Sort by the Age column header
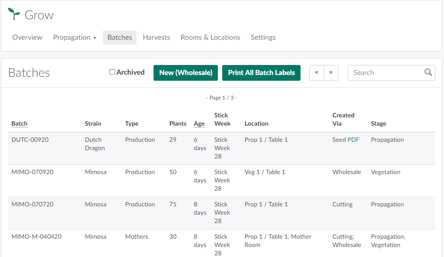The height and width of the screenshot is (257, 444). [x=199, y=123]
